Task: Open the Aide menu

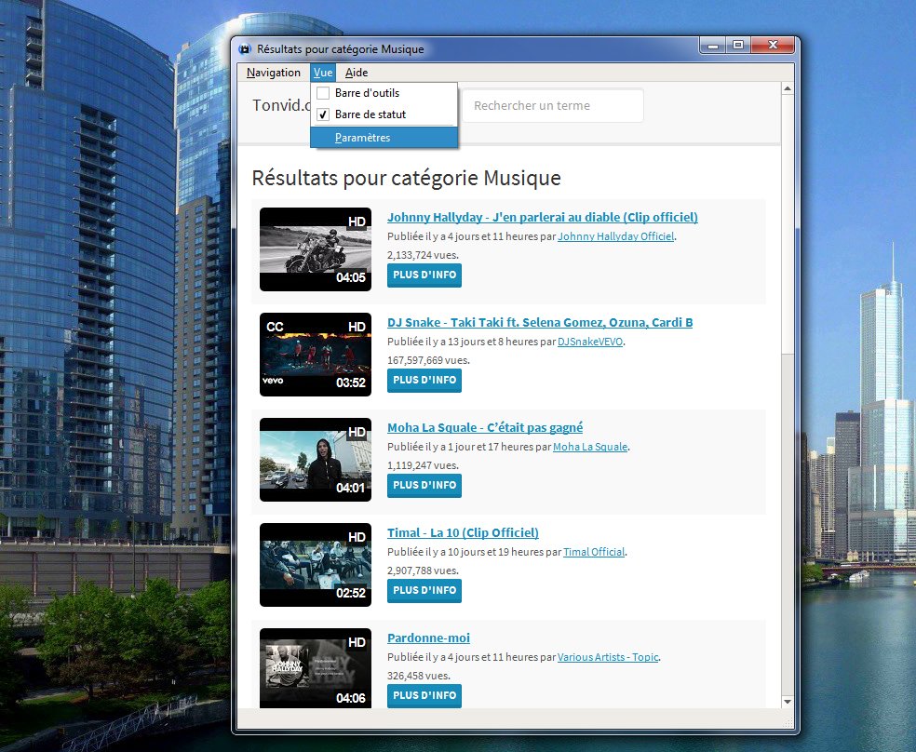Action: tap(357, 73)
